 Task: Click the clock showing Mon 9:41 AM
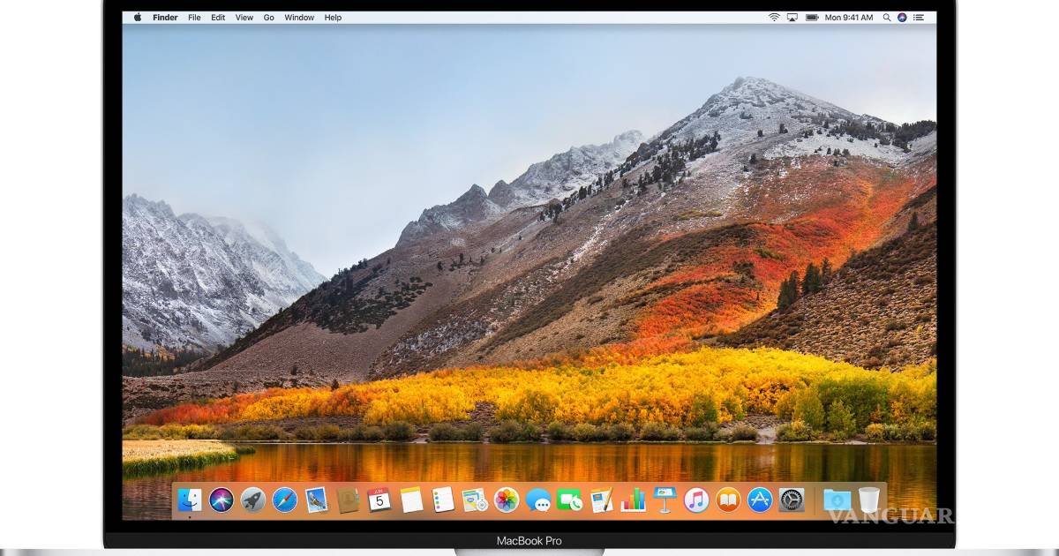tap(849, 18)
